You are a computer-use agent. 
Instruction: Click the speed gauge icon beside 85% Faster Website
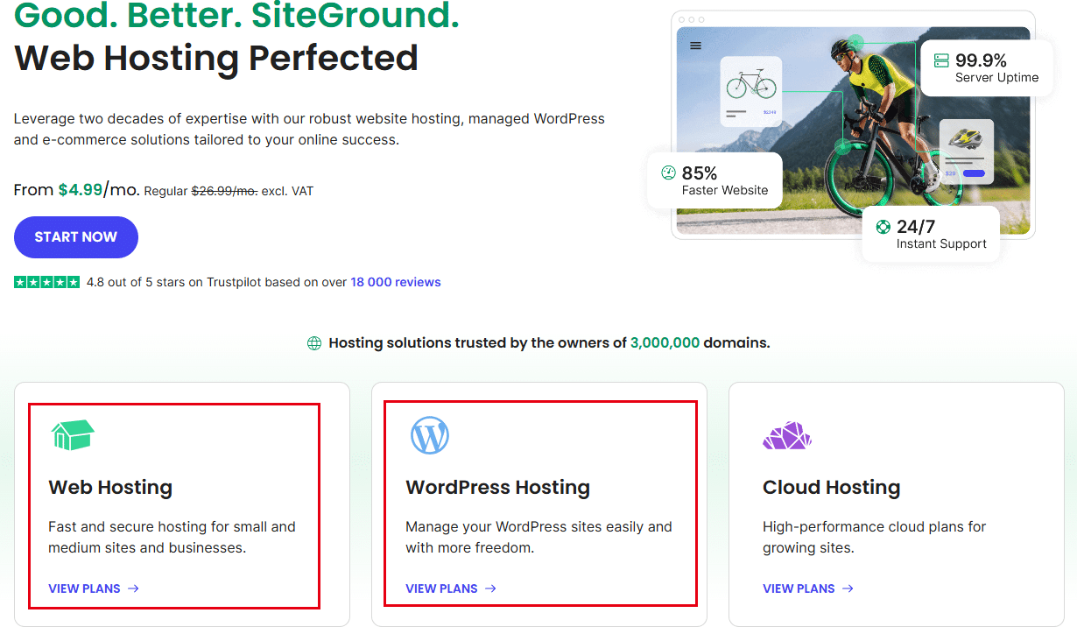pyautogui.click(x=666, y=173)
